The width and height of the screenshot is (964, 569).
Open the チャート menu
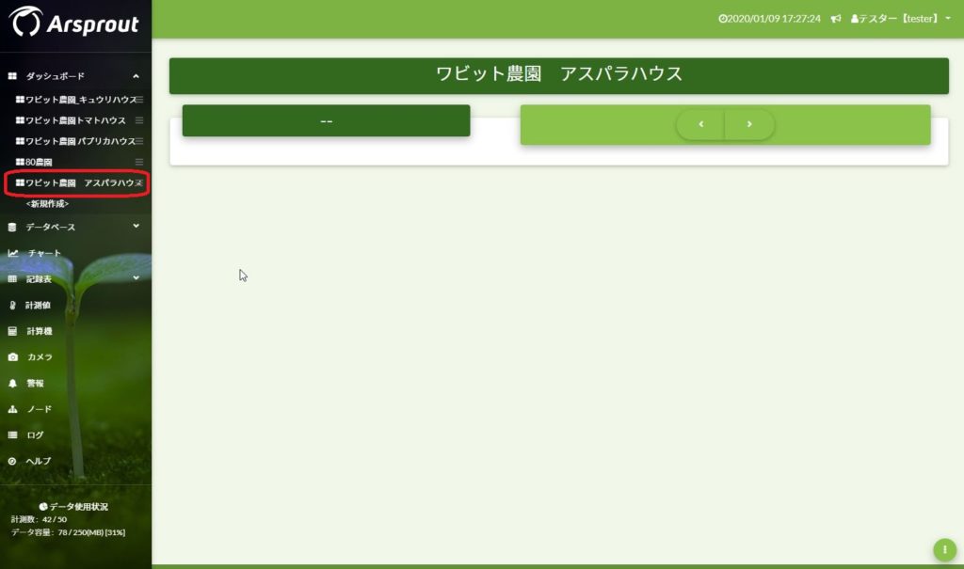44,253
